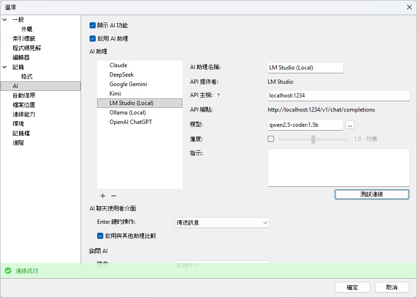Click the minus icon to remove assistant
417x298 pixels.
pyautogui.click(x=114, y=196)
